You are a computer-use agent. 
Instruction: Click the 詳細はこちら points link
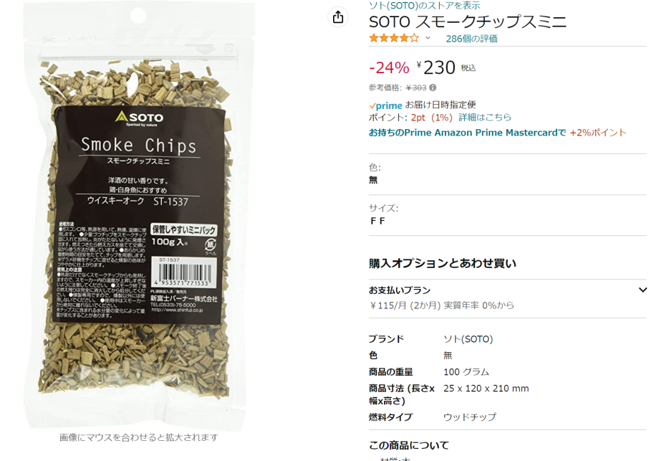[485, 118]
